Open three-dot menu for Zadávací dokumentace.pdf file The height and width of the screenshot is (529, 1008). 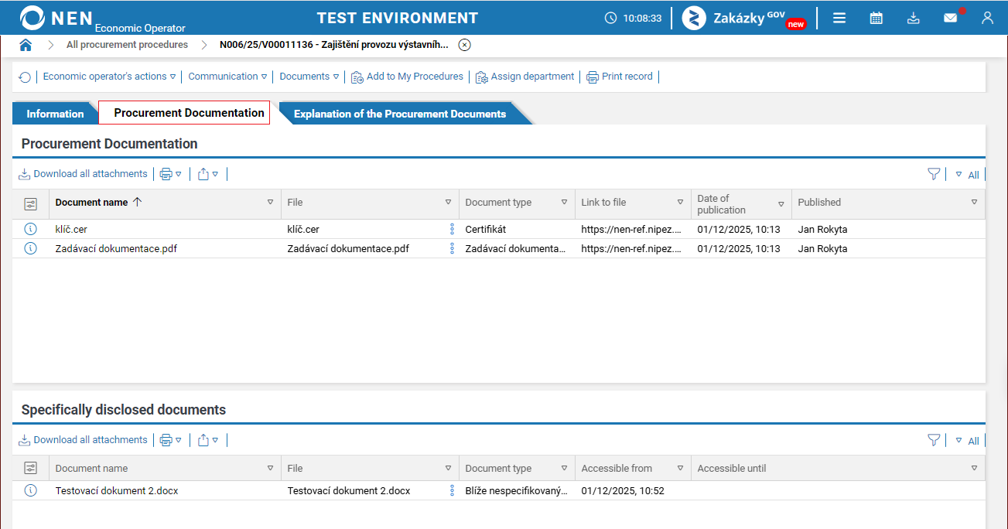(452, 248)
